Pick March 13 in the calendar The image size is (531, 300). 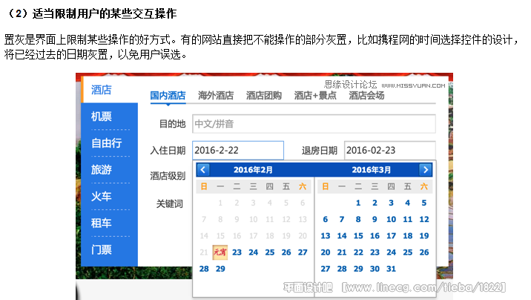[x=326, y=236]
